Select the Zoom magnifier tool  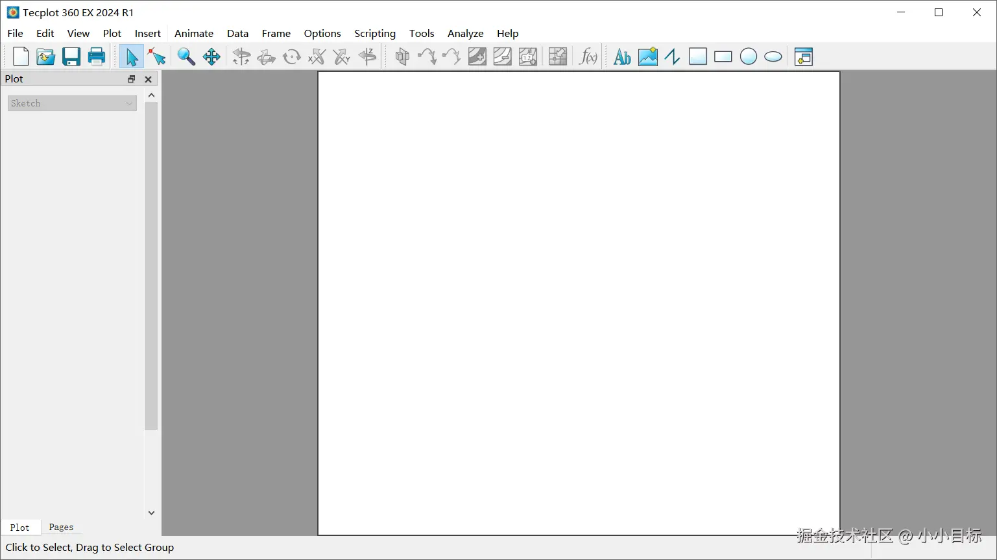pos(186,57)
